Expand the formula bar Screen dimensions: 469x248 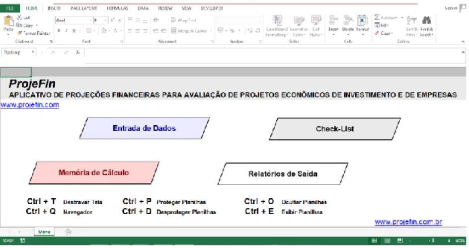pyautogui.click(x=463, y=52)
